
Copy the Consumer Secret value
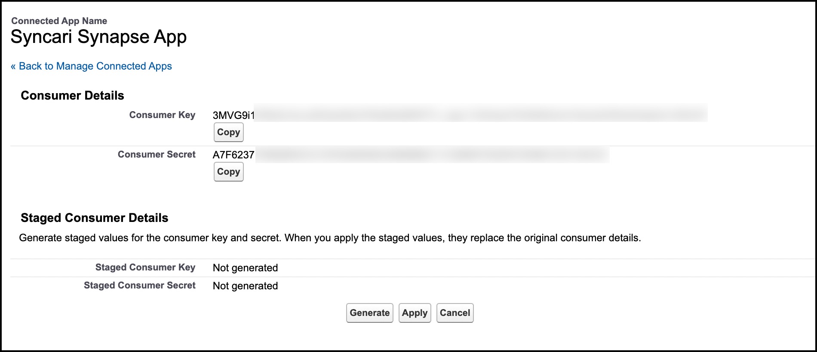[228, 172]
